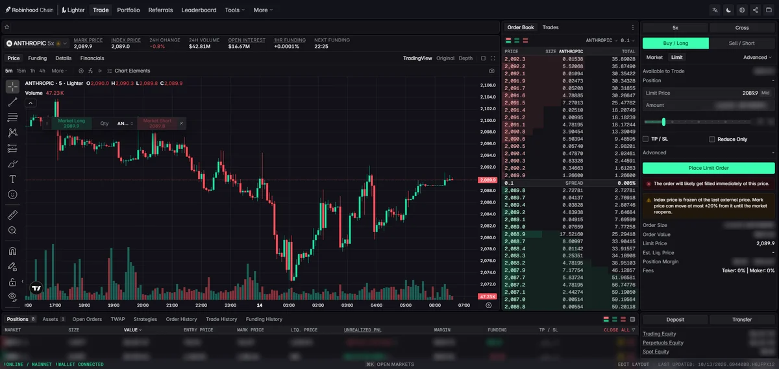This screenshot has width=779, height=369.
Task: Select the Sell / Short side
Action: [x=741, y=43]
